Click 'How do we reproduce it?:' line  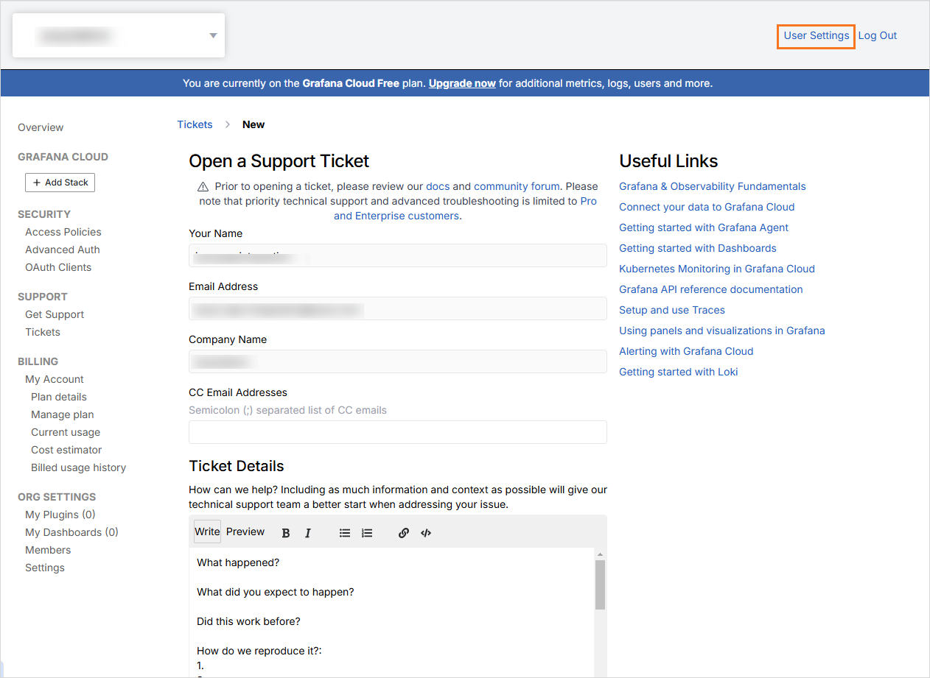(259, 651)
